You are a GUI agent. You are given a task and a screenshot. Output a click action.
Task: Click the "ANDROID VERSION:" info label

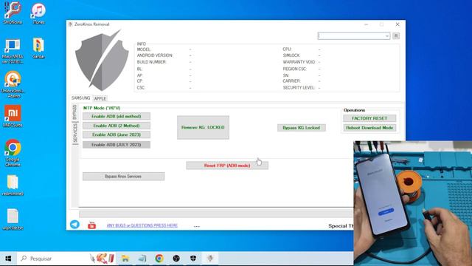[x=155, y=55]
